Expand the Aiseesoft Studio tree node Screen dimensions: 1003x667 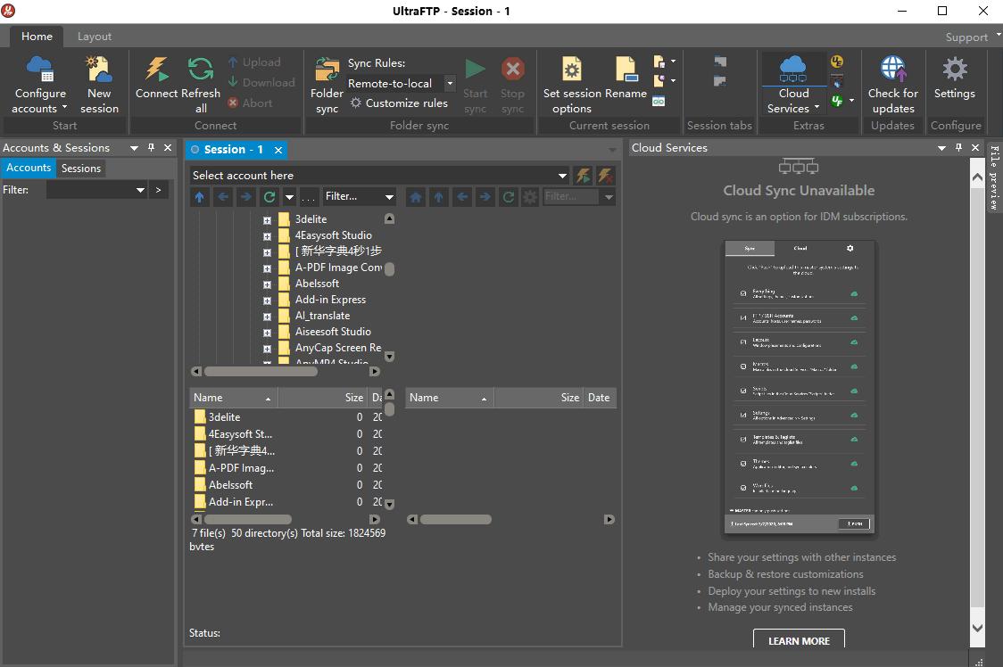pyautogui.click(x=267, y=333)
